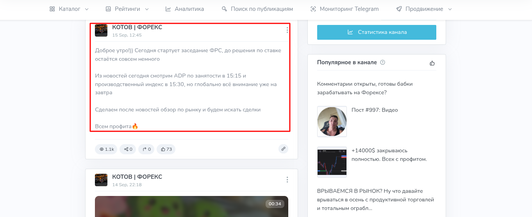Click the 15 Sep, 12:45 timestamp

[127, 35]
